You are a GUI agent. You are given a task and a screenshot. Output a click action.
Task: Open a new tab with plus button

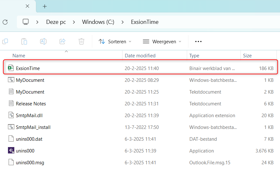coord(45,6)
